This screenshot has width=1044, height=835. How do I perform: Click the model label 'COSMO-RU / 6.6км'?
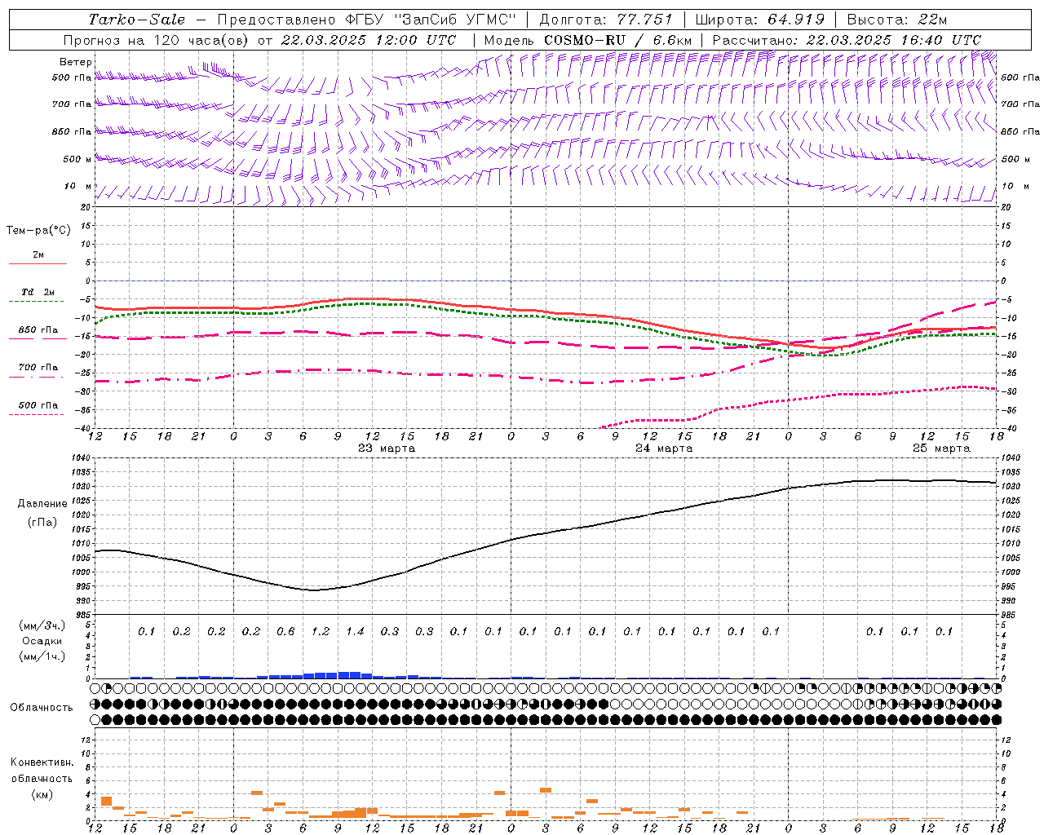[x=617, y=40]
